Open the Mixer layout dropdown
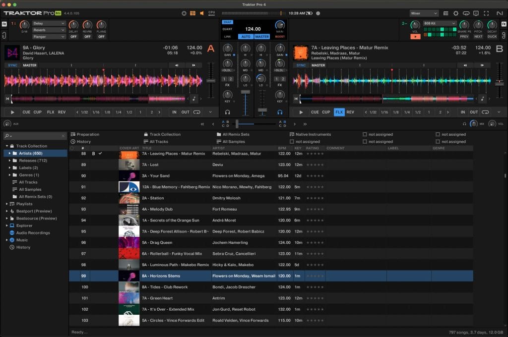Image resolution: width=508 pixels, height=337 pixels. click(x=424, y=13)
